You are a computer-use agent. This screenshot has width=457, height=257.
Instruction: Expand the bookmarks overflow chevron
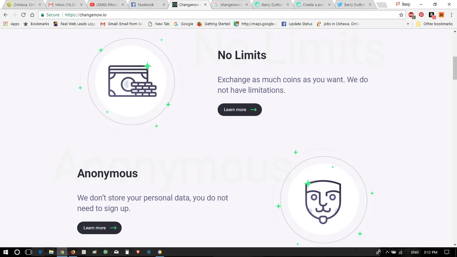tap(408, 24)
